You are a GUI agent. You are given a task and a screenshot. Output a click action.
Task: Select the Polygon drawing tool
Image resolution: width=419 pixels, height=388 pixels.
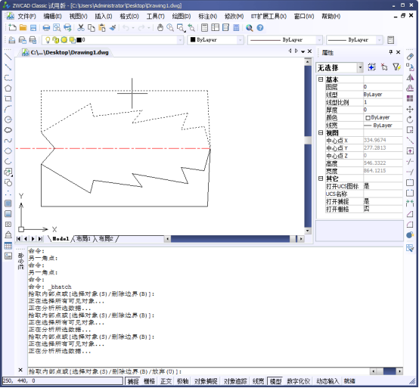coord(8,88)
